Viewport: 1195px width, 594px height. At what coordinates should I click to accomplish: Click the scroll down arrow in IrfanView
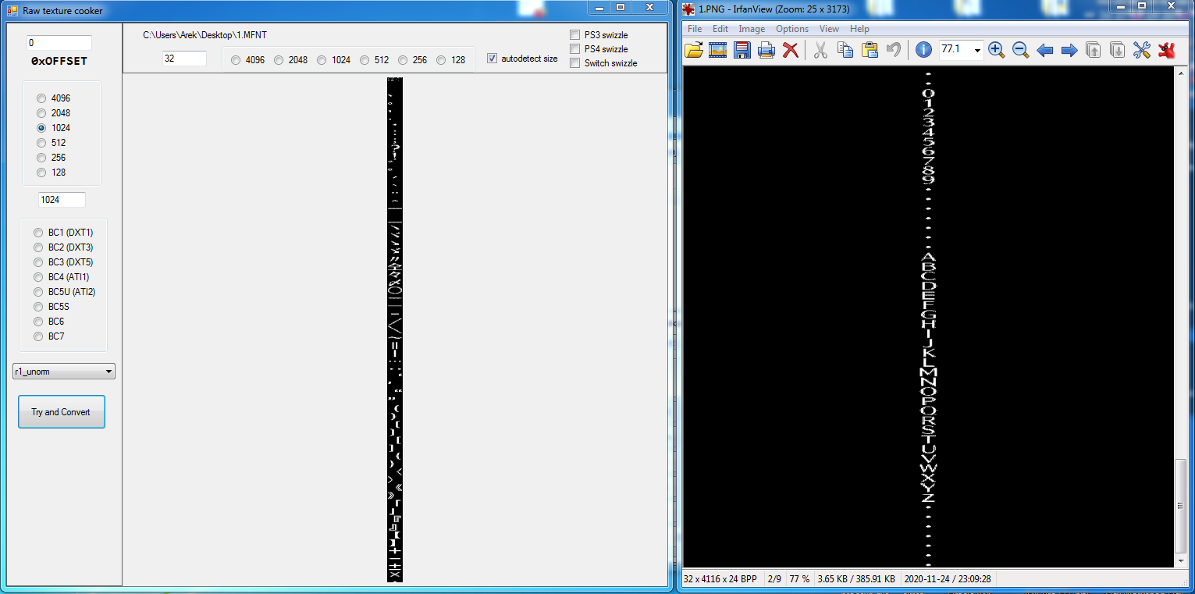(1181, 561)
